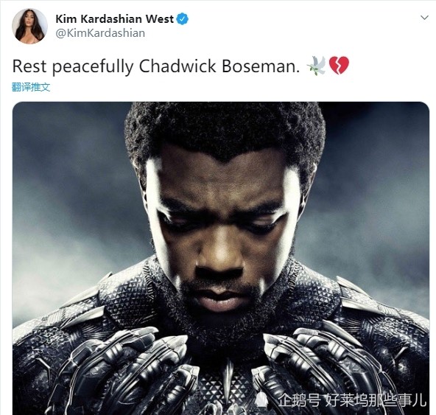Select the Kim Kardashian West display name
The image size is (436, 415).
pos(115,19)
